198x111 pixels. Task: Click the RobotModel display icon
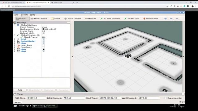[18, 41]
